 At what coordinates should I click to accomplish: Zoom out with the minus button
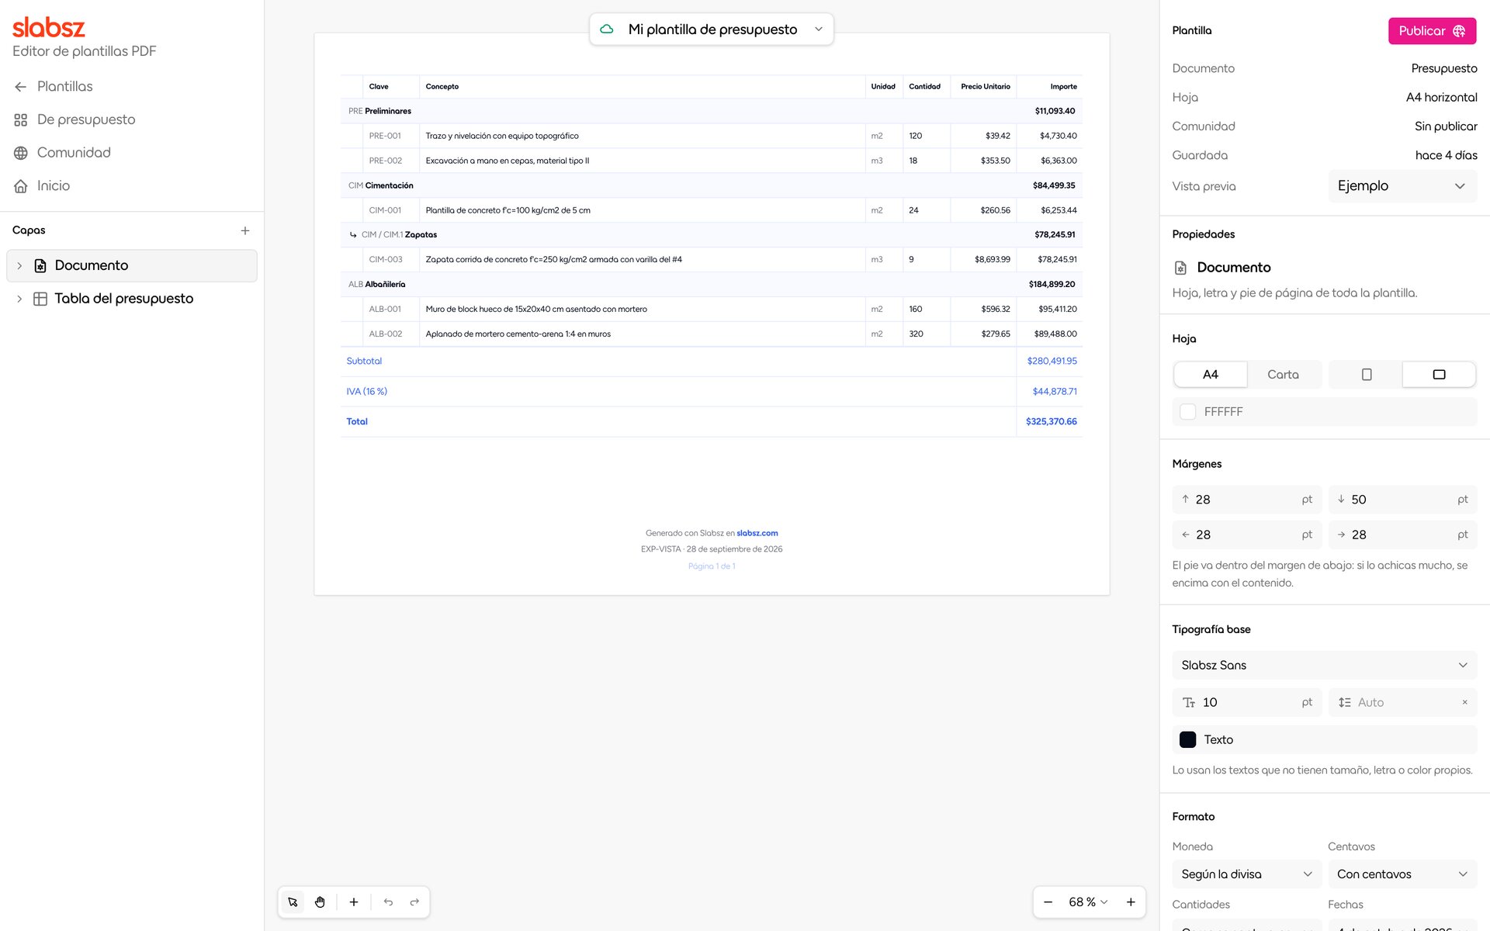coord(1048,902)
